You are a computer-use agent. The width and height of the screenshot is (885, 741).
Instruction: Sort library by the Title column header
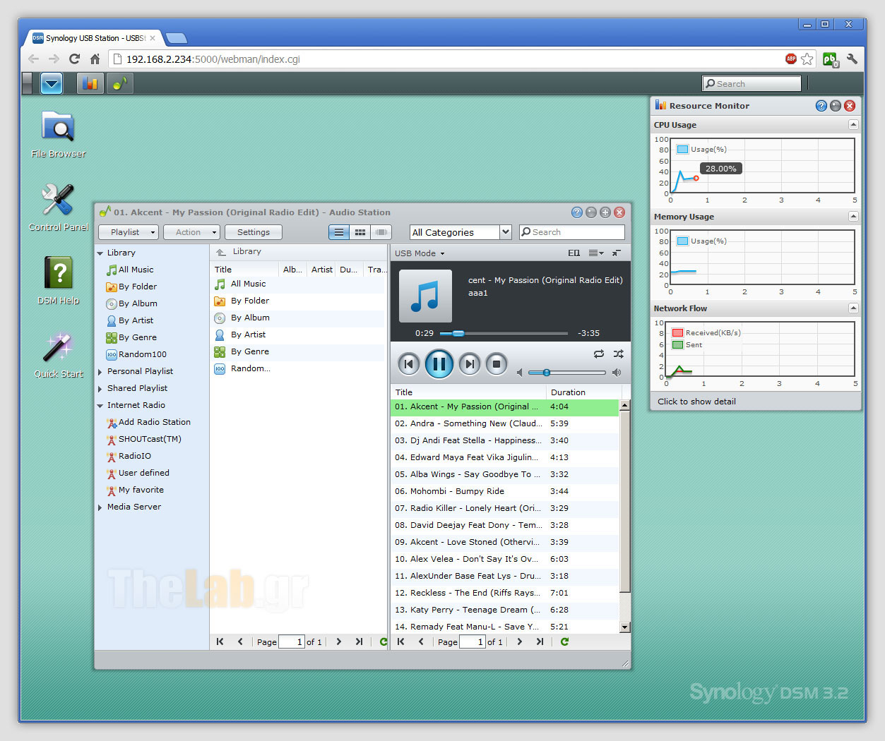pos(245,270)
